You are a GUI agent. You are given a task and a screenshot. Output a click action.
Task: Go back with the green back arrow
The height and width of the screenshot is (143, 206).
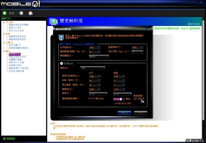5,13
